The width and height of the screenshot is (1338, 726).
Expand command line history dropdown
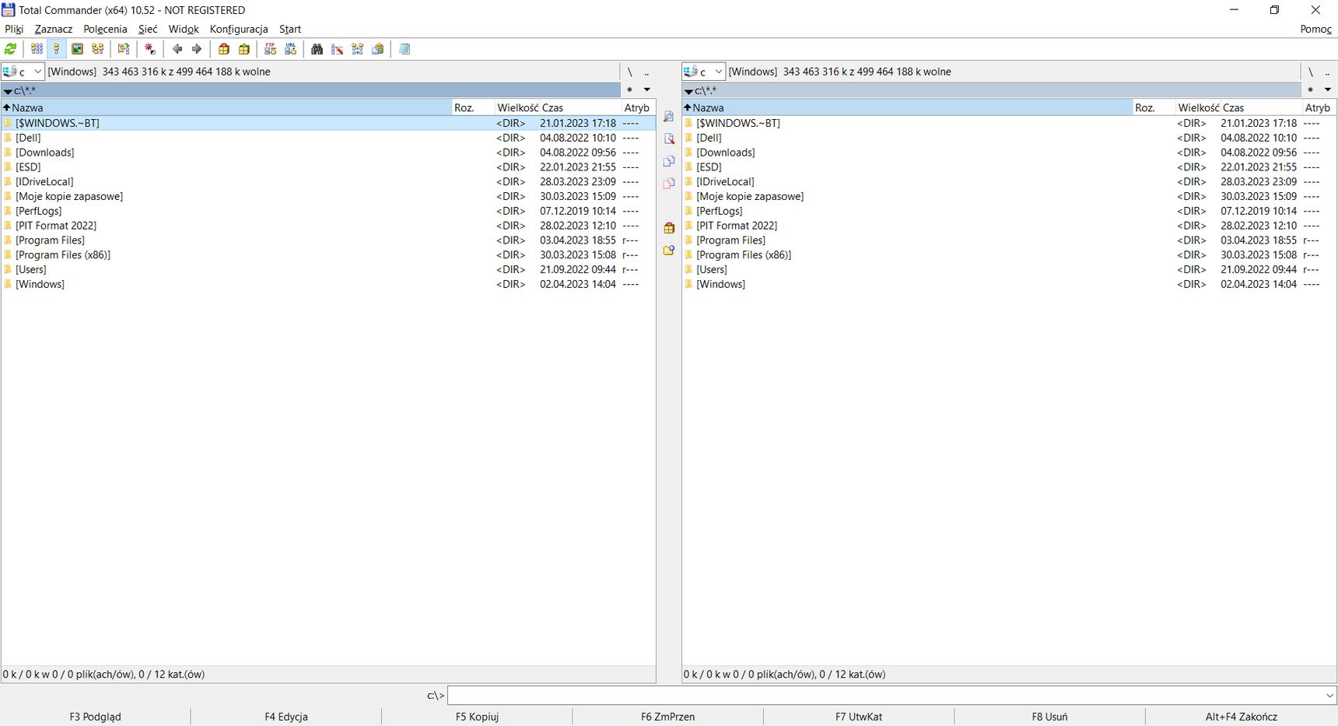pos(1329,696)
